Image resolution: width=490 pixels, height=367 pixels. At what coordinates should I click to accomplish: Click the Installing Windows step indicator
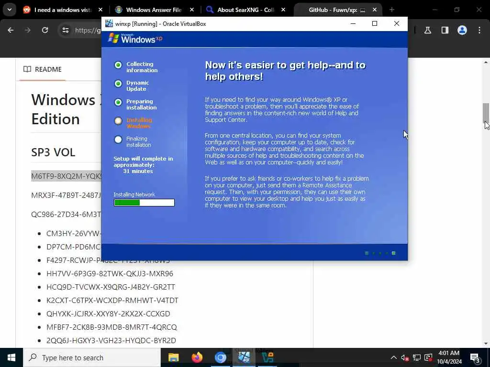pyautogui.click(x=118, y=121)
